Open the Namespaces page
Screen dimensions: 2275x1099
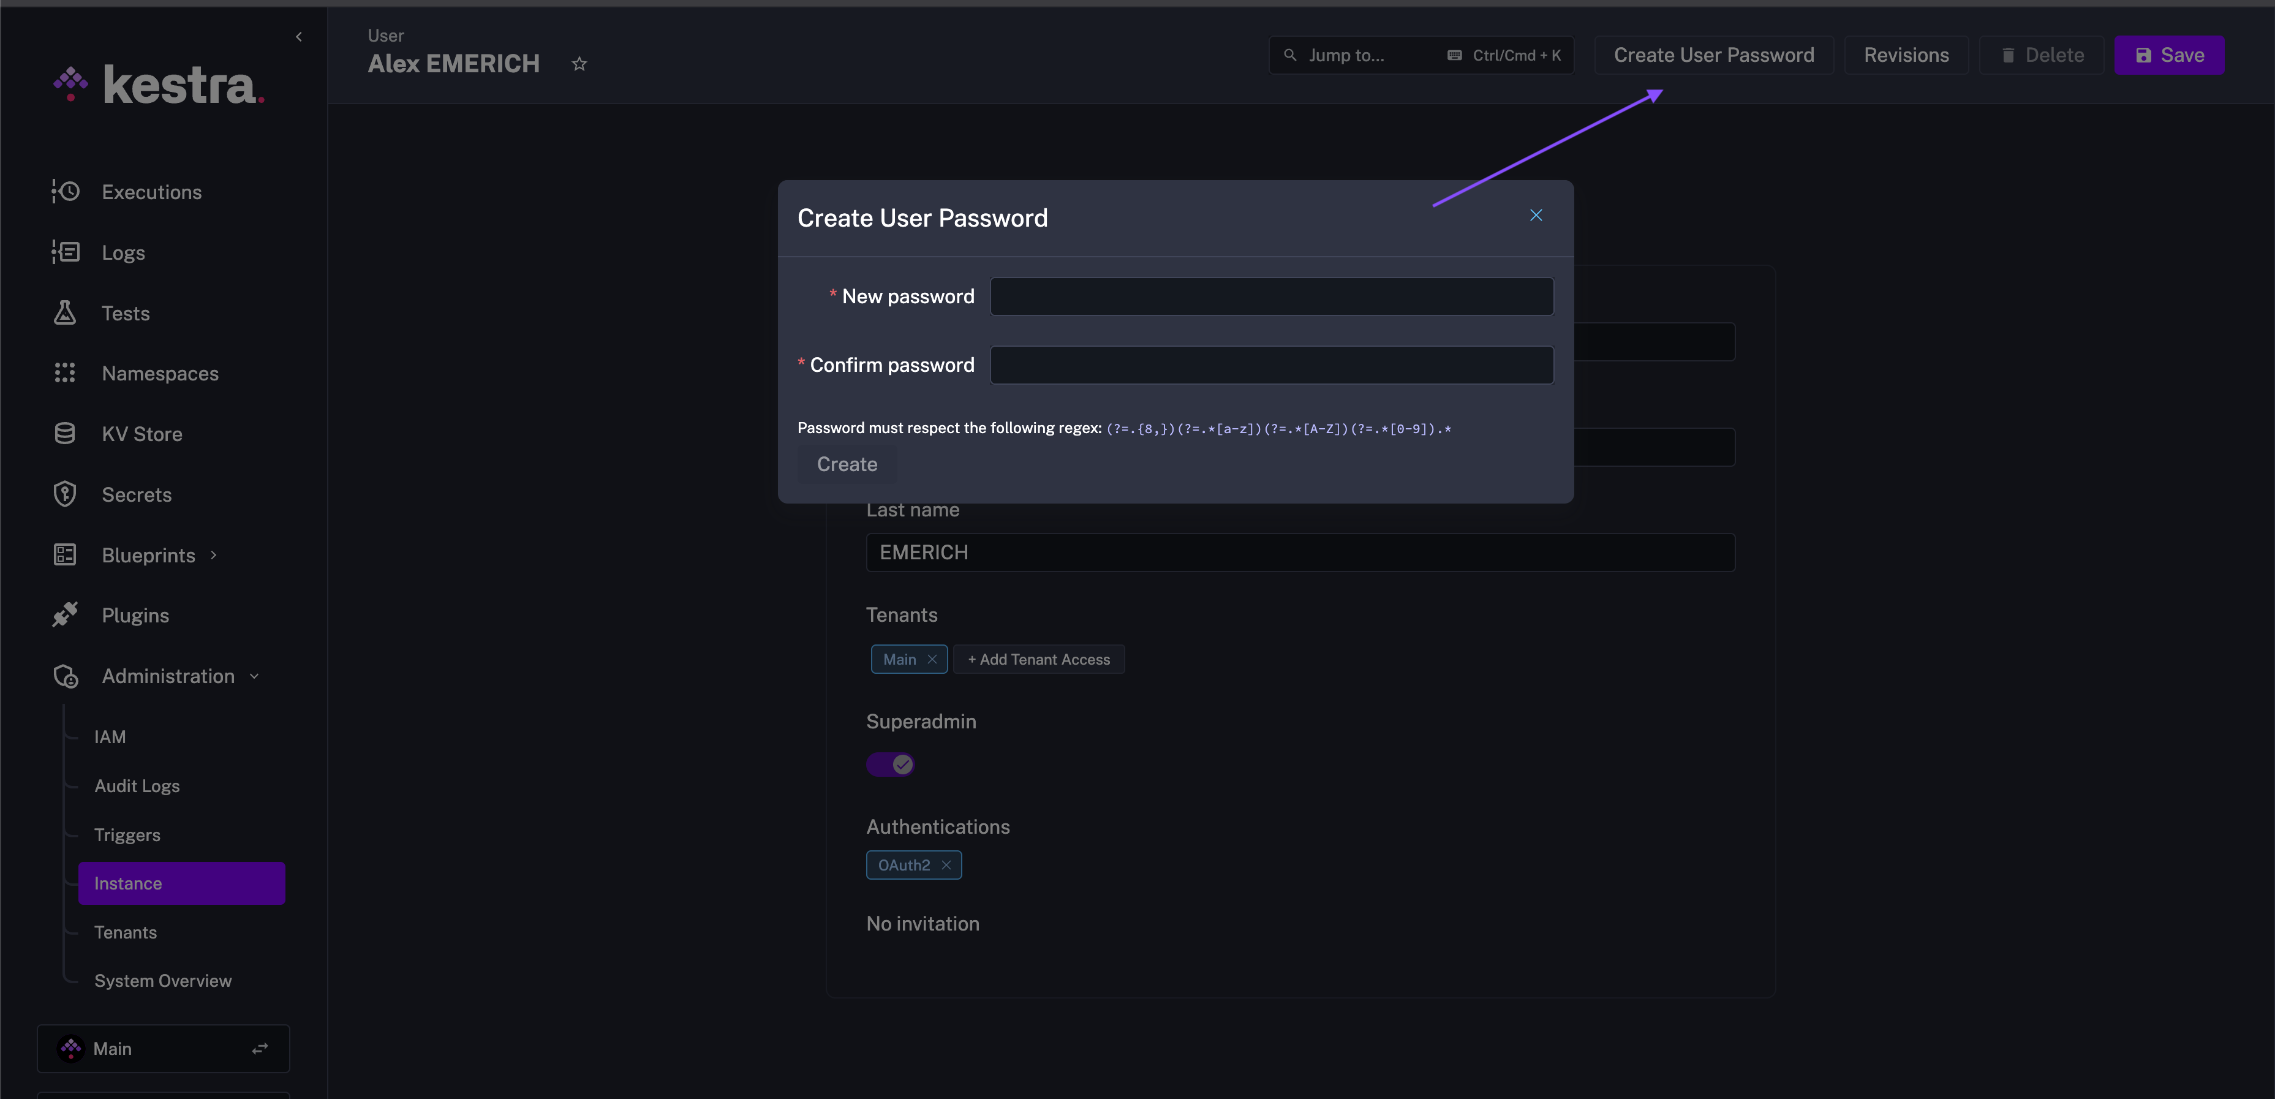(160, 373)
